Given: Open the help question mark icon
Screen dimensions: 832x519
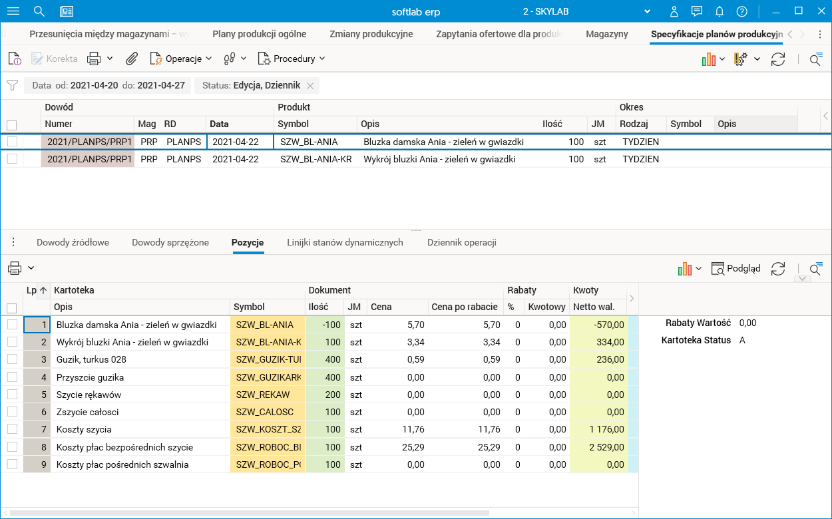Looking at the screenshot, I should click(742, 11).
